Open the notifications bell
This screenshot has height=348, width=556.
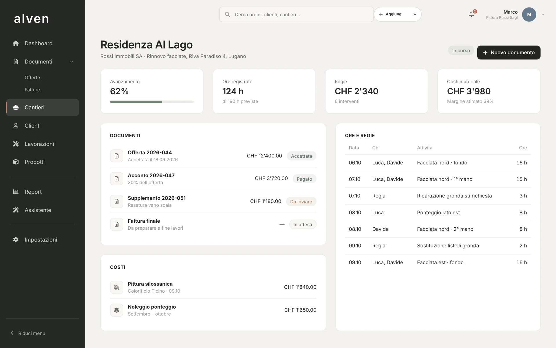coord(471,14)
